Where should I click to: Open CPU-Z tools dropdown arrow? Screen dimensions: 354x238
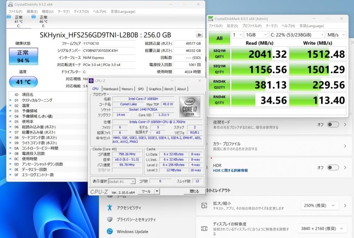(157, 191)
